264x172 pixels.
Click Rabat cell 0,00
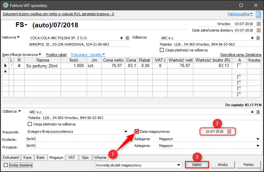point(145,66)
